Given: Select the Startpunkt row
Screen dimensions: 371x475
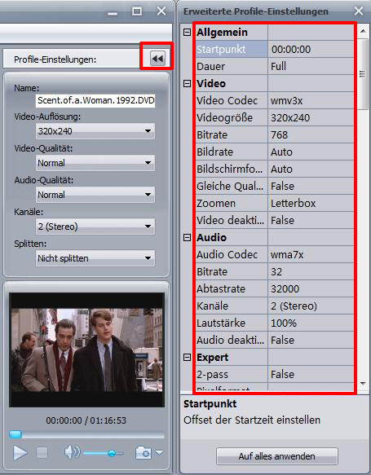Looking at the screenshot, I should [275, 49].
